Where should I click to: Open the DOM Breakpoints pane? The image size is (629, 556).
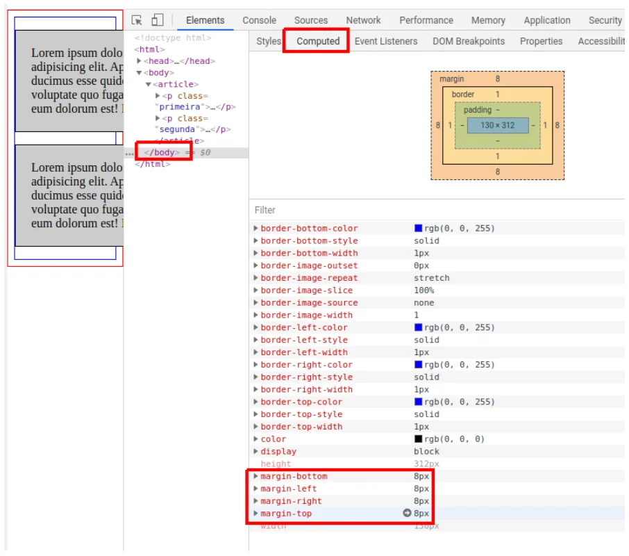click(469, 41)
